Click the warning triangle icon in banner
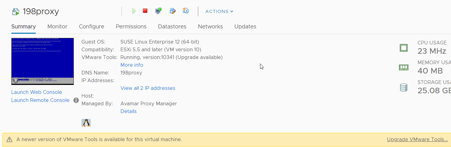The width and height of the screenshot is (451, 147). tap(10, 140)
